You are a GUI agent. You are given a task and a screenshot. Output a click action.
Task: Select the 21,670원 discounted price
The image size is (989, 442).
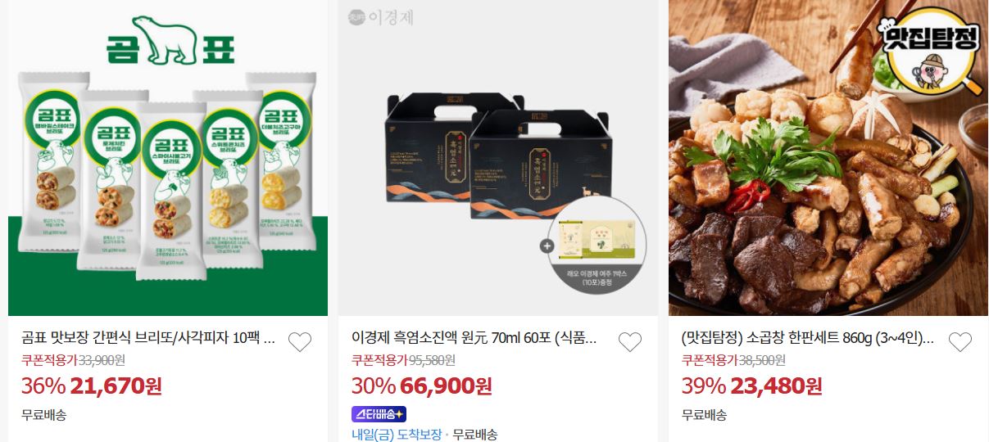[x=116, y=385]
